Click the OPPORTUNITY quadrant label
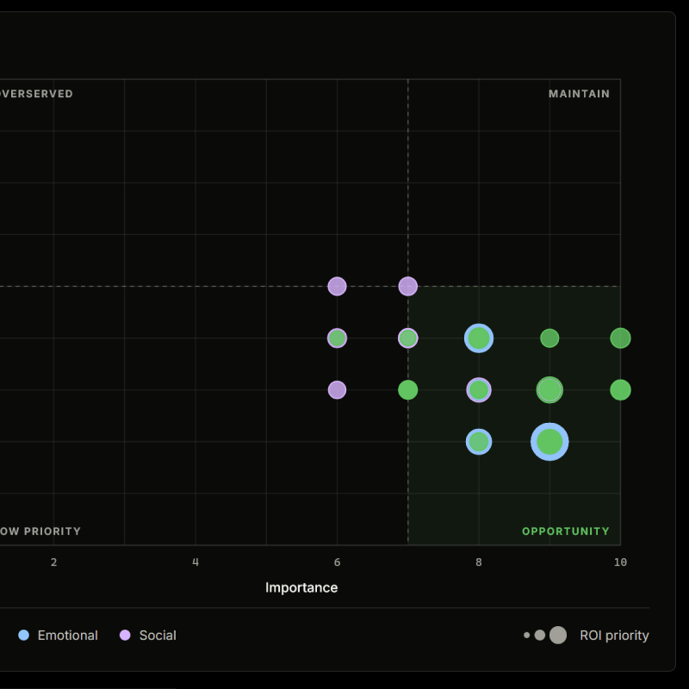 pos(565,531)
